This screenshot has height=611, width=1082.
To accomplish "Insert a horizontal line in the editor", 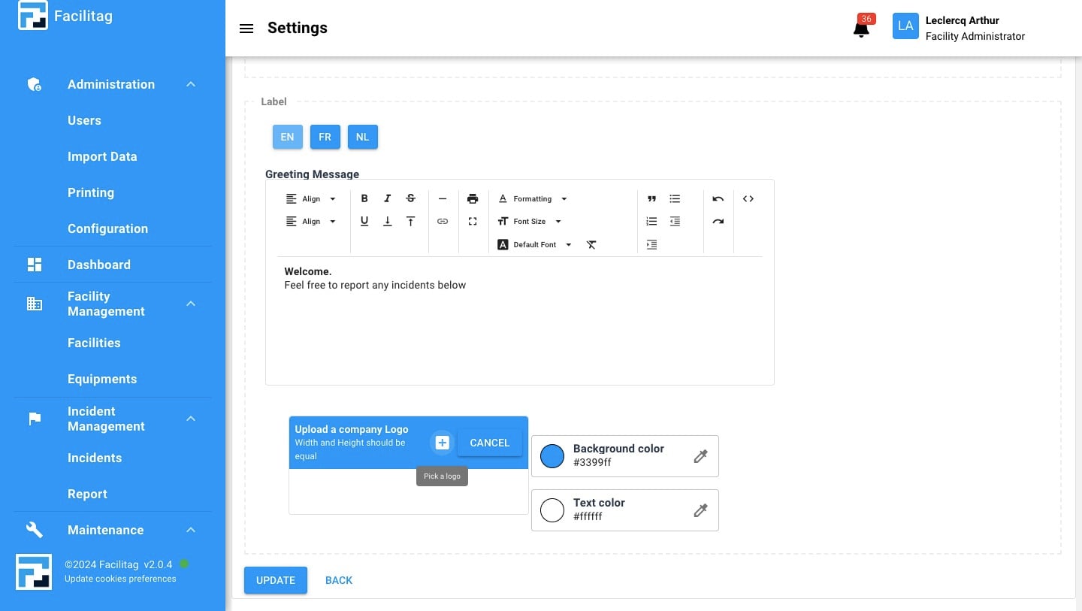I will tap(443, 198).
